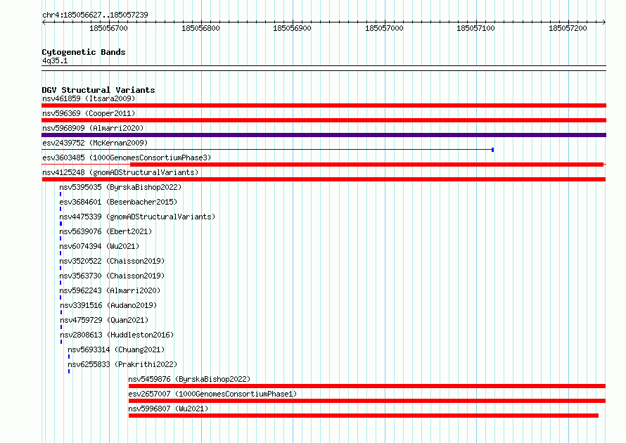Select nsv5962243 (Almarri2020) label
The width and height of the screenshot is (626, 443).
pos(110,290)
